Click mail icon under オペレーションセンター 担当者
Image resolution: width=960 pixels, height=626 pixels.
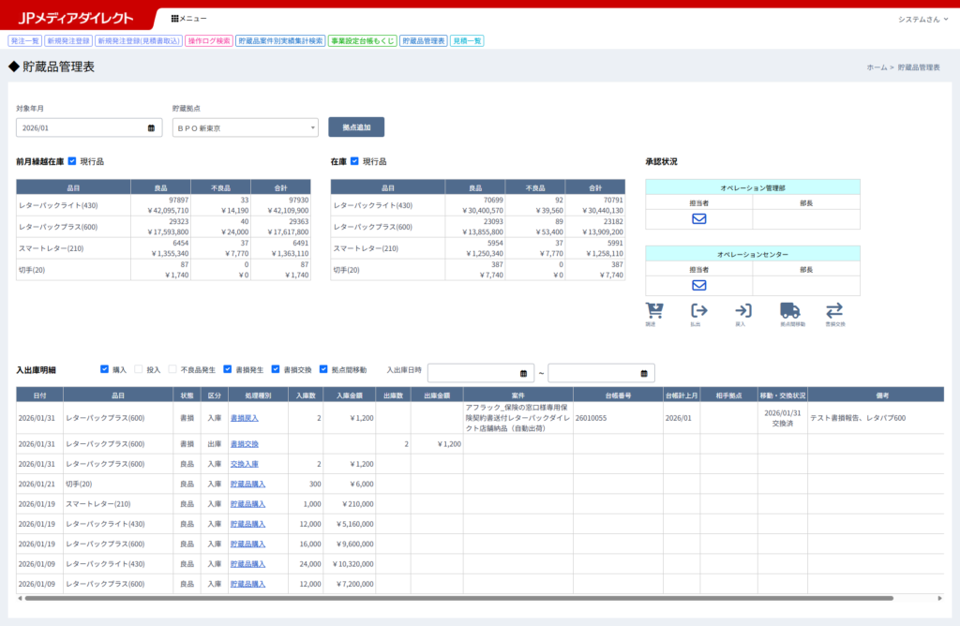(698, 286)
